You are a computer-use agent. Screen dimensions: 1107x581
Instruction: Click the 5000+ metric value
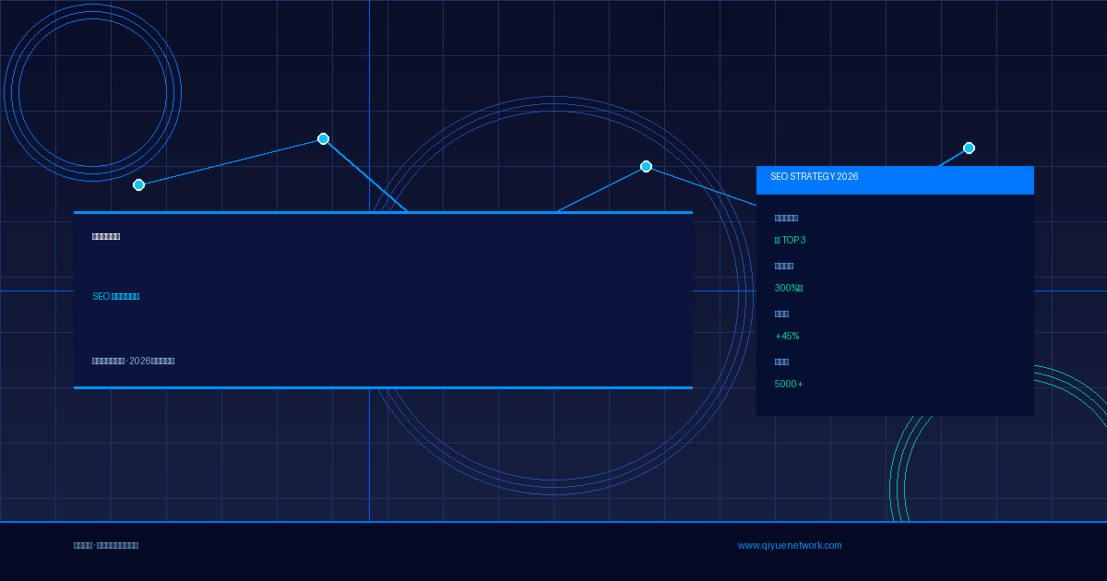[x=789, y=384]
